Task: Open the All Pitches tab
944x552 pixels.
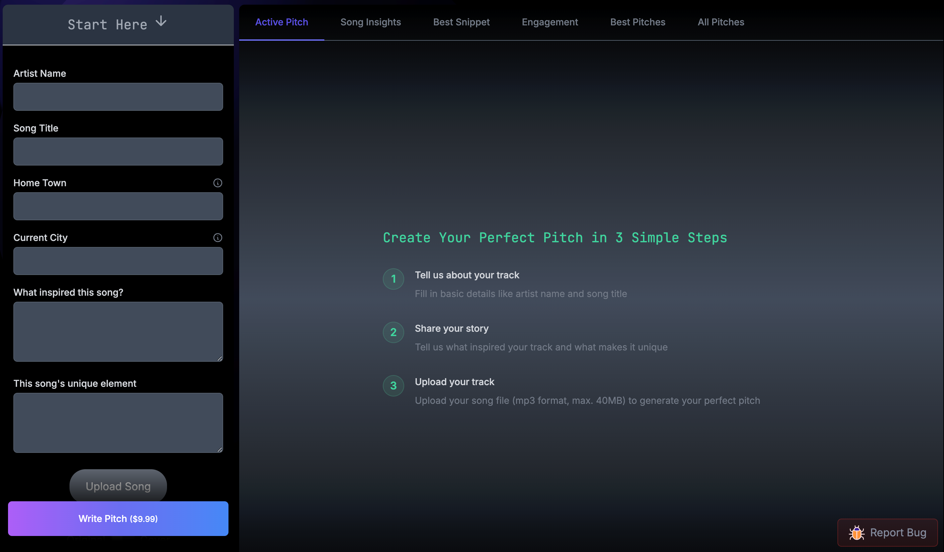Action: click(x=721, y=22)
